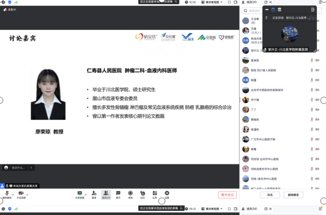Open the 设置 settings gear icon
This screenshot has width=326, height=215.
(167, 195)
